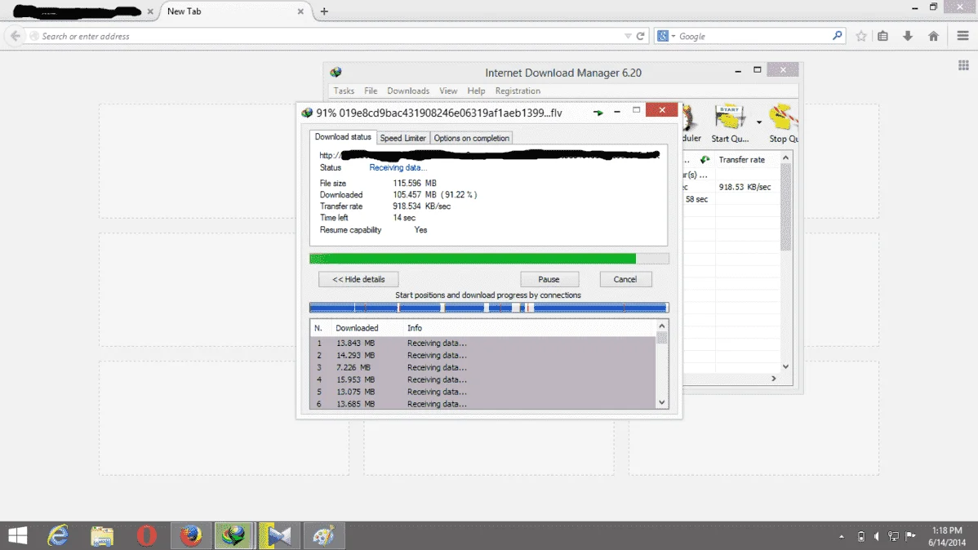Click the blue connections progress bar
Screen dimensions: 978x550
pos(489,308)
